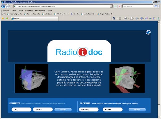Image resolution: width=161 pixels, height=119 pixels.
Task: Expand the Print options dropdown arrow
Action: click(x=129, y=18)
